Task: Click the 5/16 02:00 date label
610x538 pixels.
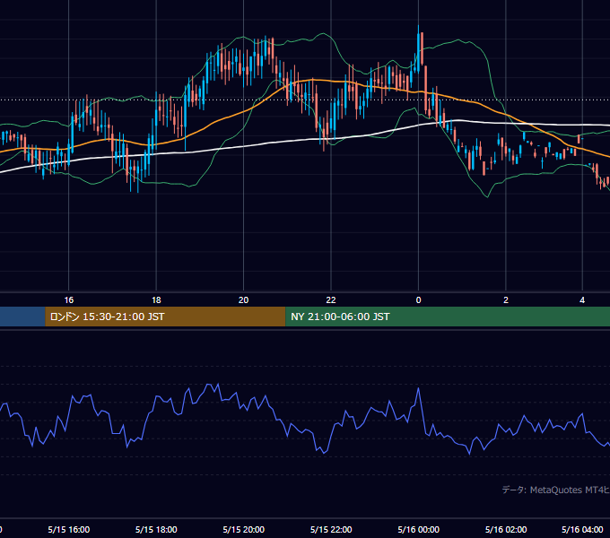Action: [x=506, y=529]
